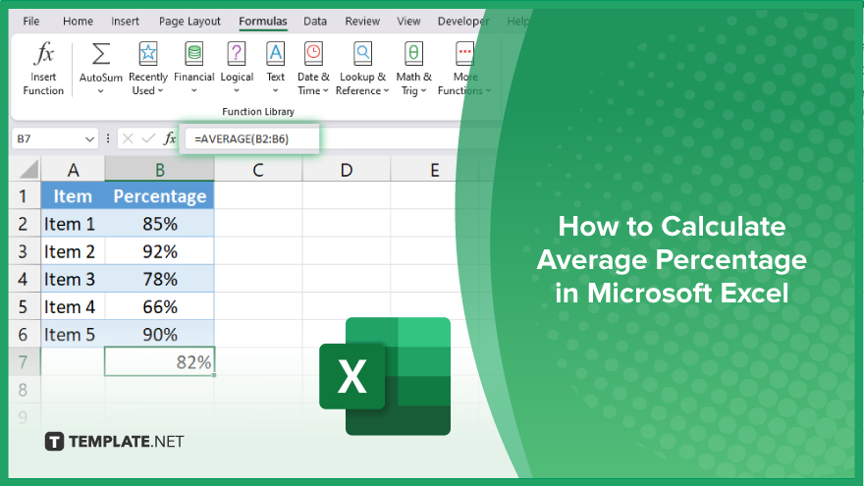Click result cell showing 82%
Screen dimensions: 864x486
coord(160,362)
